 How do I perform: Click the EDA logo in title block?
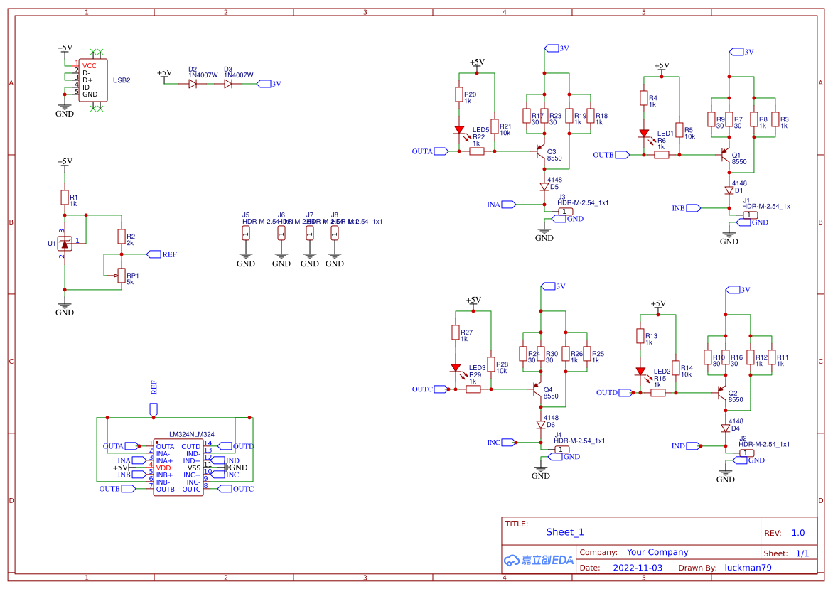pos(539,560)
